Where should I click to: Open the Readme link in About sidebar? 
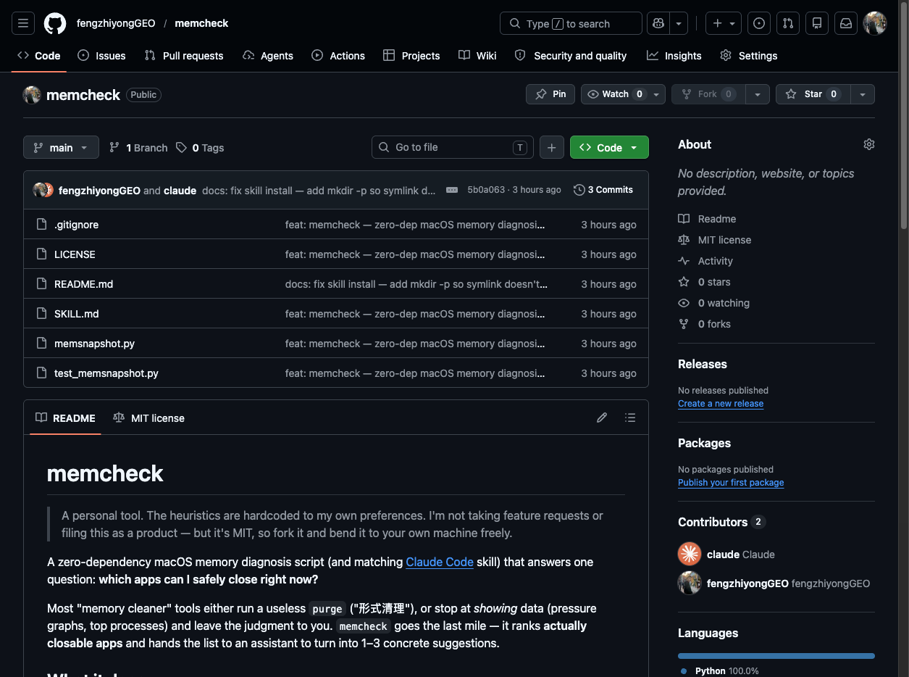707,219
